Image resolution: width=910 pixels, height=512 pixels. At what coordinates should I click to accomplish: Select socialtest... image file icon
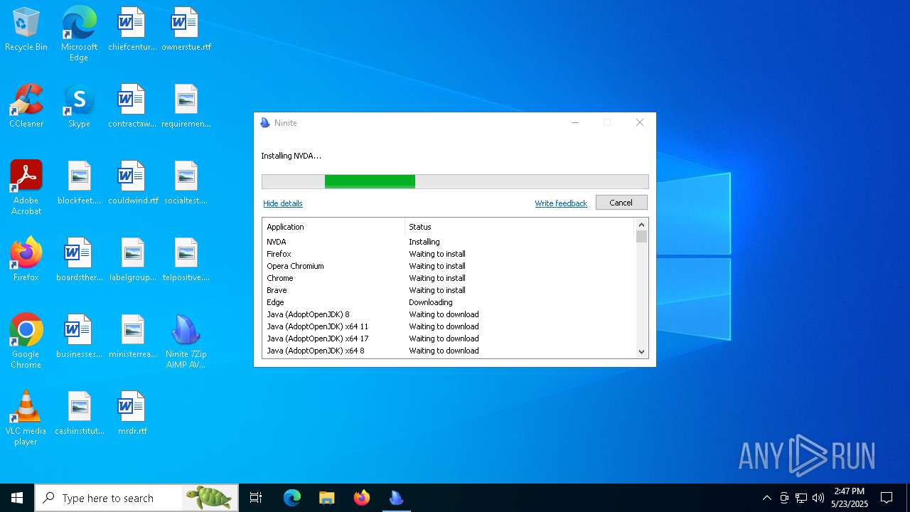(x=186, y=183)
